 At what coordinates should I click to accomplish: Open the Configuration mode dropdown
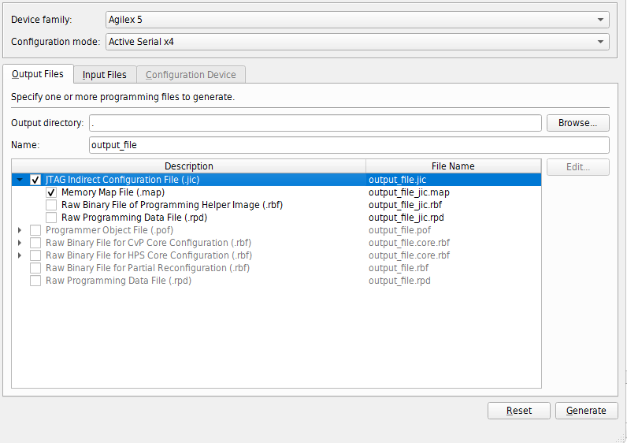point(357,42)
